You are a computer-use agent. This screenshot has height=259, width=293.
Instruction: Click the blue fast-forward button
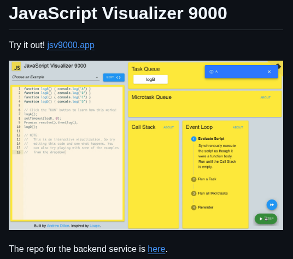click(272, 205)
